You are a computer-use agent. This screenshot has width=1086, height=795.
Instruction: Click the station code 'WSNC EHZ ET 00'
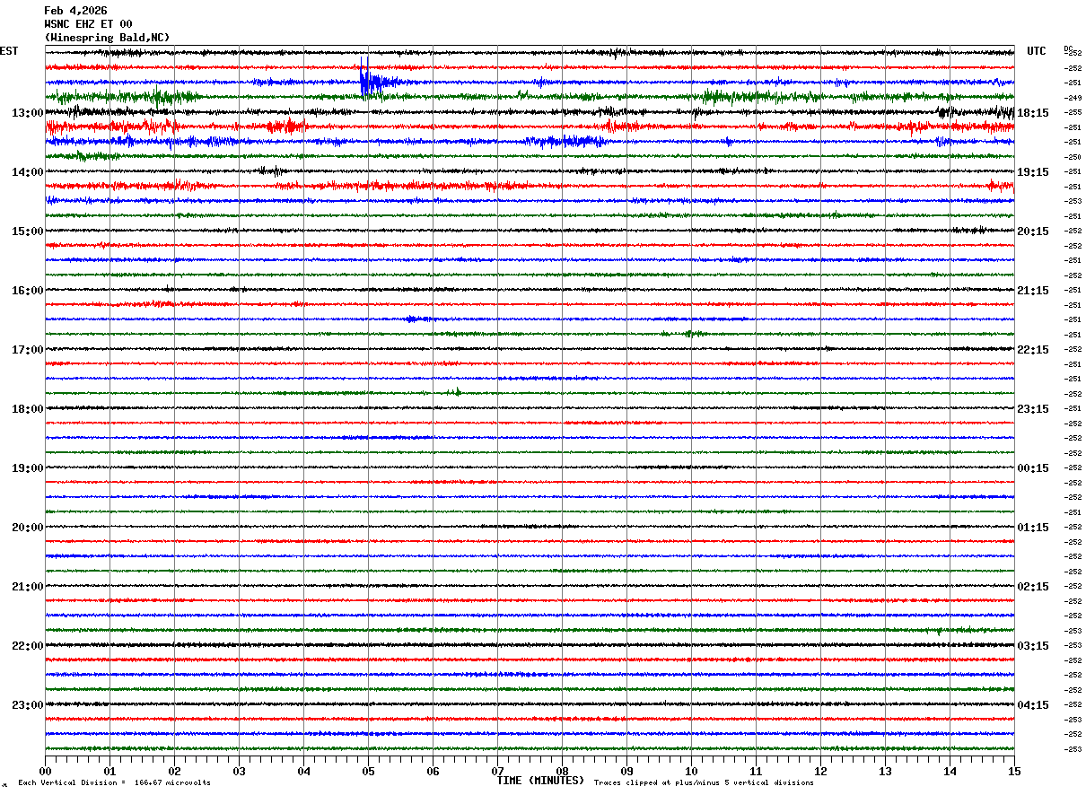pos(88,24)
